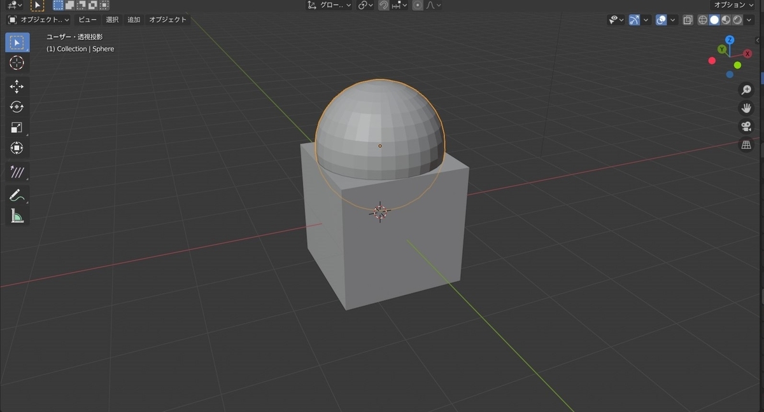The image size is (764, 412).
Task: Click the zoom viewport magnifier icon
Action: point(746,90)
